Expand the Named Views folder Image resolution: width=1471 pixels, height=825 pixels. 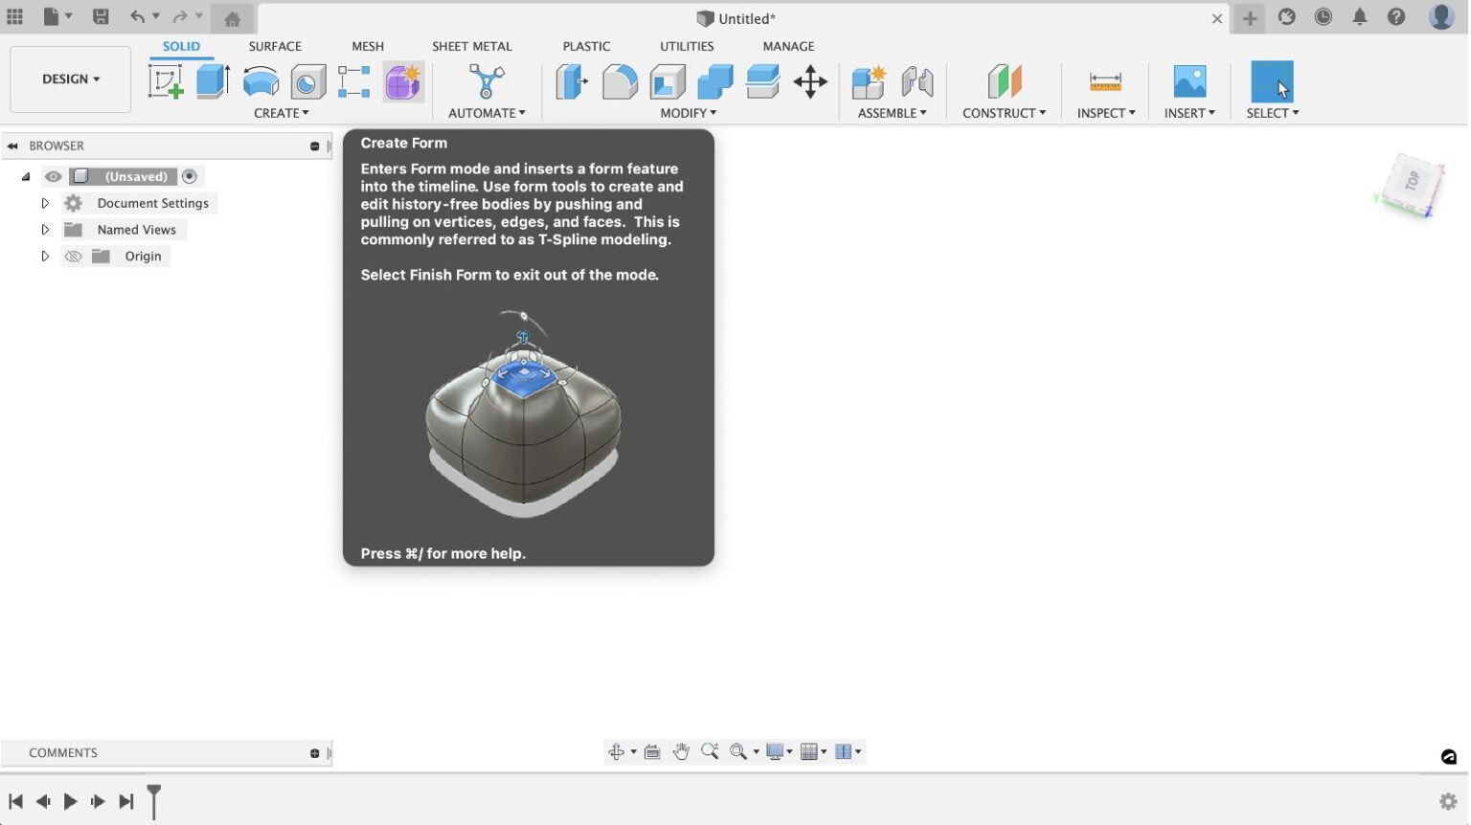tap(45, 229)
